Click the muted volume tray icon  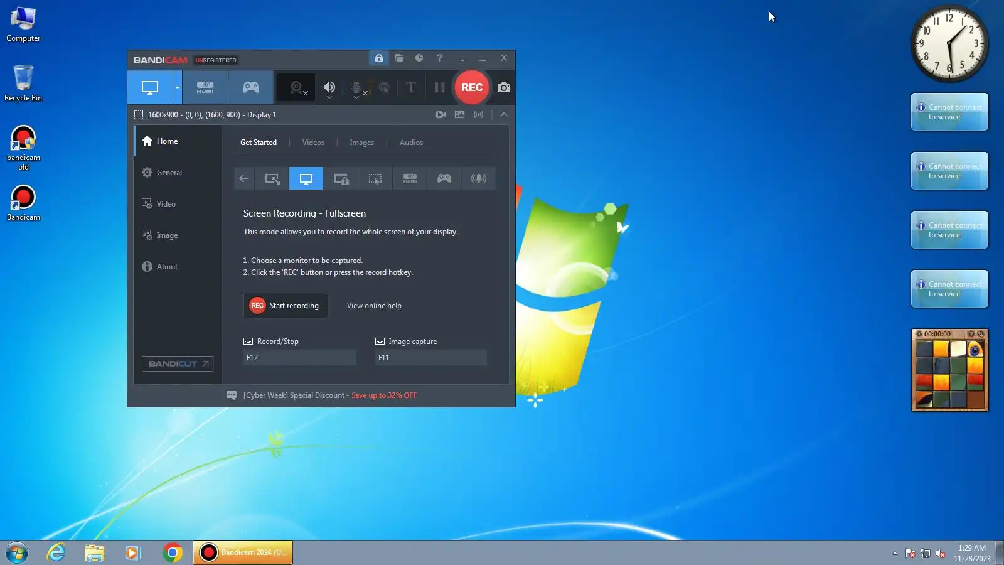pyautogui.click(x=941, y=553)
